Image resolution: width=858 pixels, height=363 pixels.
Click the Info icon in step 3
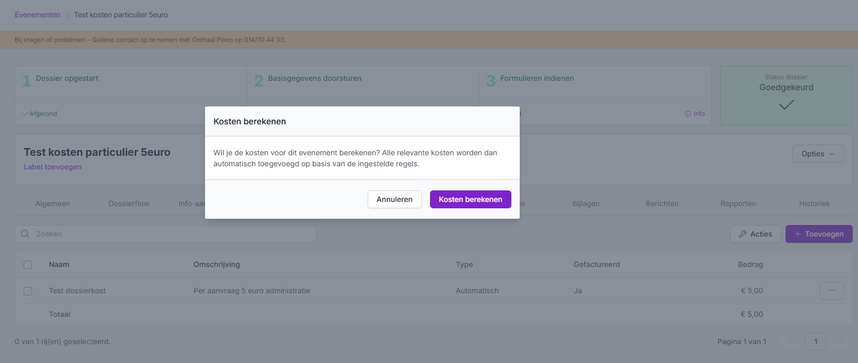click(x=688, y=114)
